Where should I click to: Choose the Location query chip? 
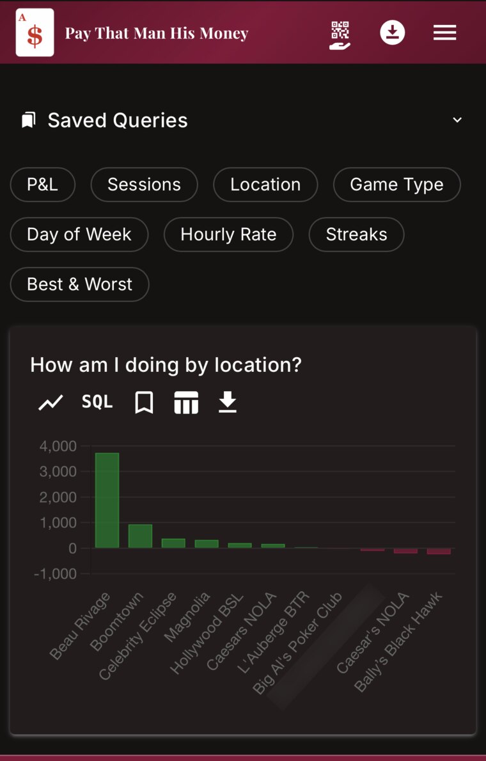pos(265,184)
